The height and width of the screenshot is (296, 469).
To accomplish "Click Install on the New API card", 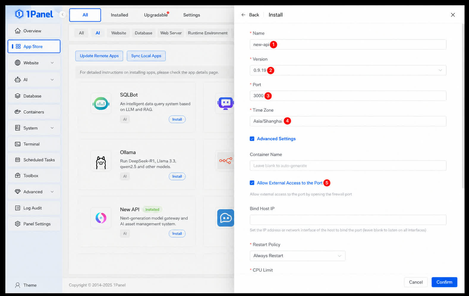I will (177, 233).
